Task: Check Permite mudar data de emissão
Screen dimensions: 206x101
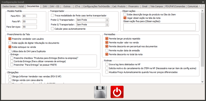Action: pyautogui.click(x=107, y=50)
